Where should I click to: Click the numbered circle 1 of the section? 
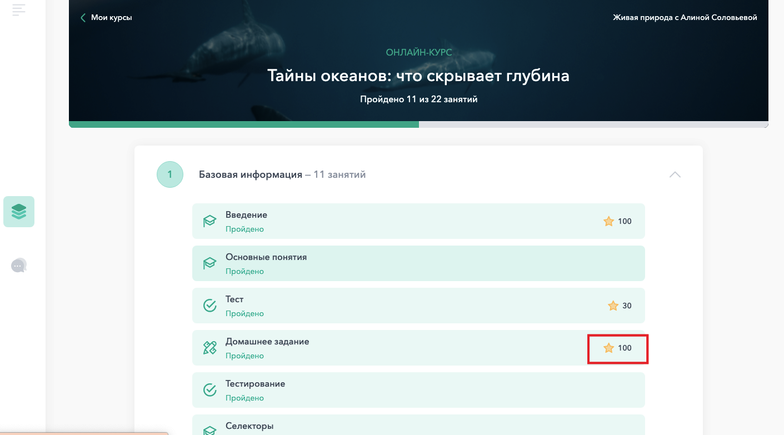[x=170, y=174]
